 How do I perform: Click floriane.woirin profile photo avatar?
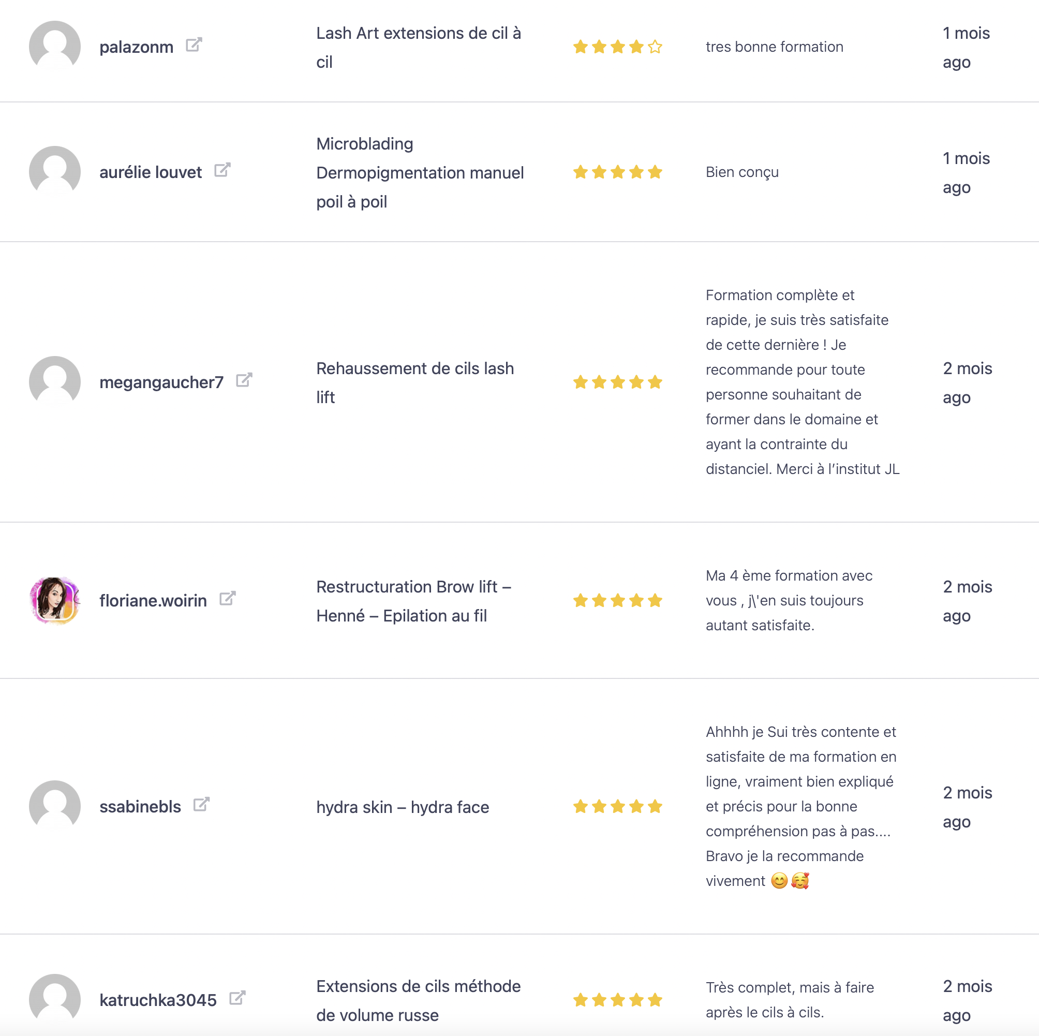[x=55, y=600]
